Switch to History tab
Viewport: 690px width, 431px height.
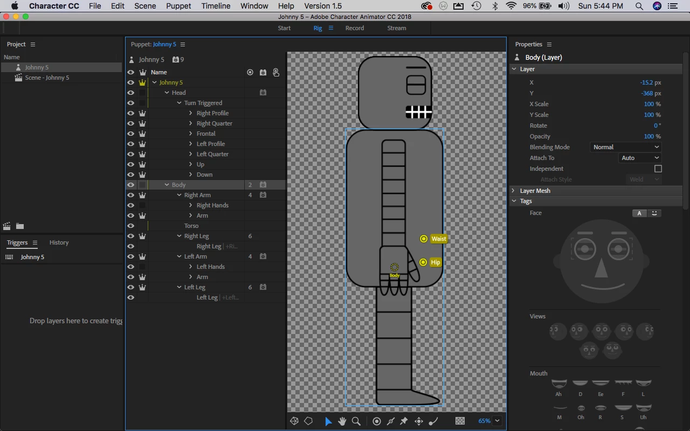pyautogui.click(x=59, y=242)
